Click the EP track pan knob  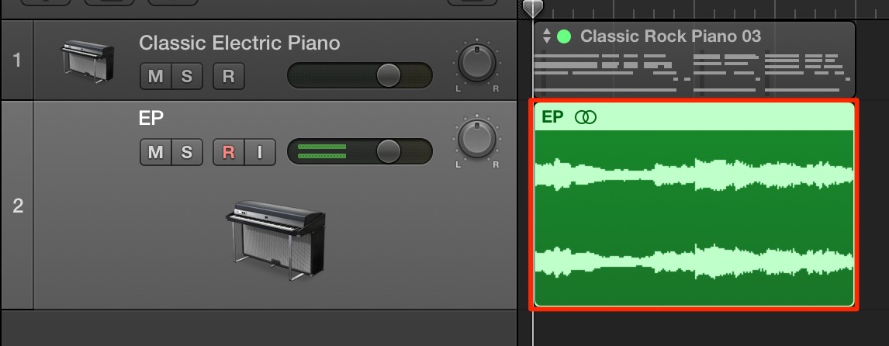(477, 139)
